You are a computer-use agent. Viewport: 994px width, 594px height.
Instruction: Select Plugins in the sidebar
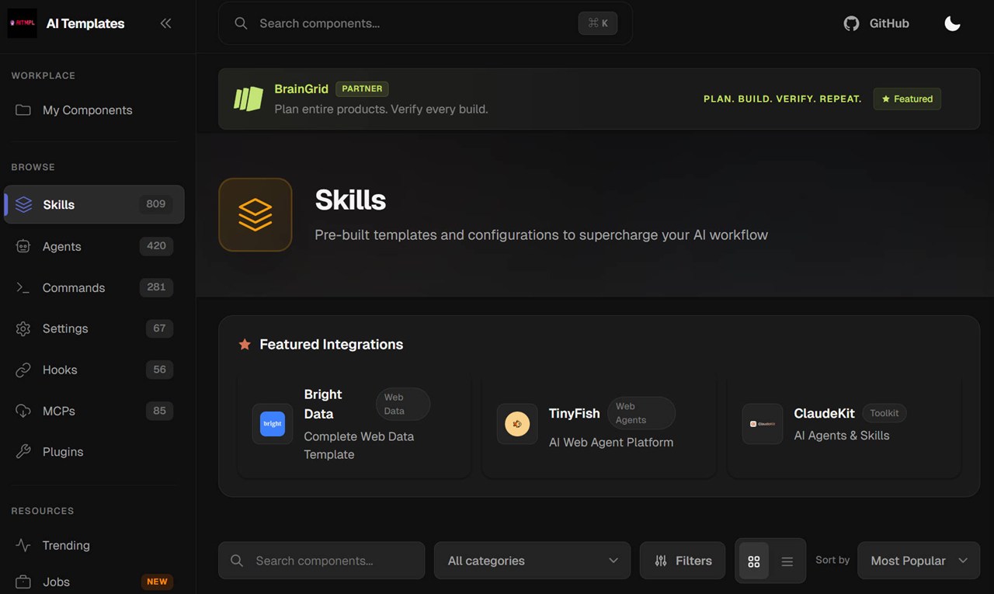tap(94, 452)
